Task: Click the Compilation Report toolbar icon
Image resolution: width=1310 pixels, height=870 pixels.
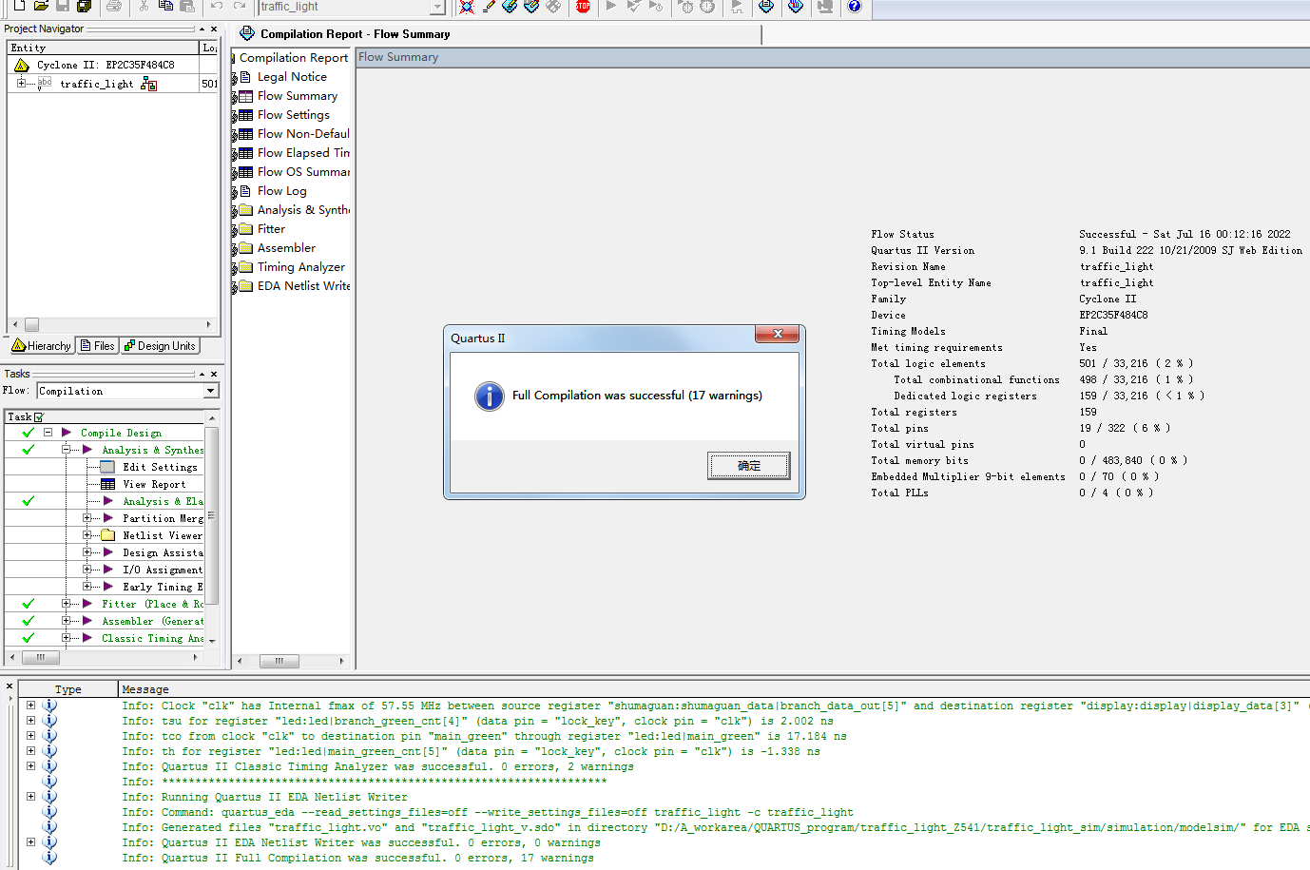Action: (766, 6)
